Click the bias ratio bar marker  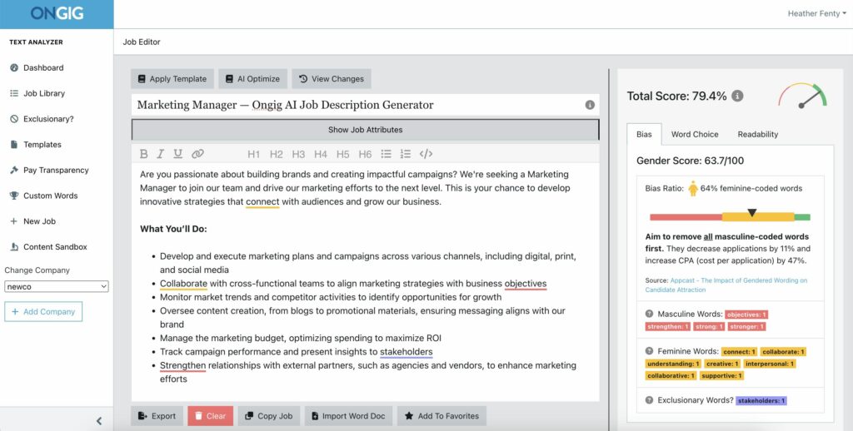pyautogui.click(x=752, y=213)
